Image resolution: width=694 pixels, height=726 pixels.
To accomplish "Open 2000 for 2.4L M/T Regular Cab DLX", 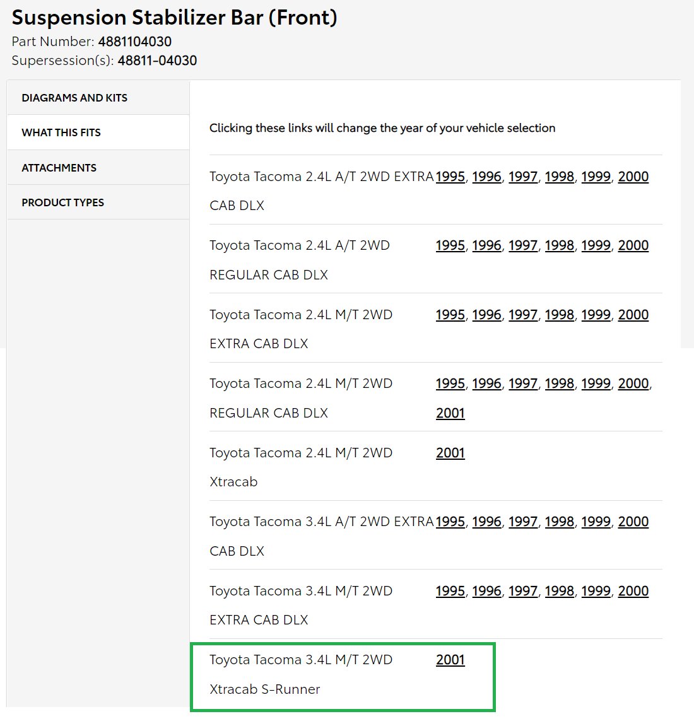I will [x=633, y=383].
